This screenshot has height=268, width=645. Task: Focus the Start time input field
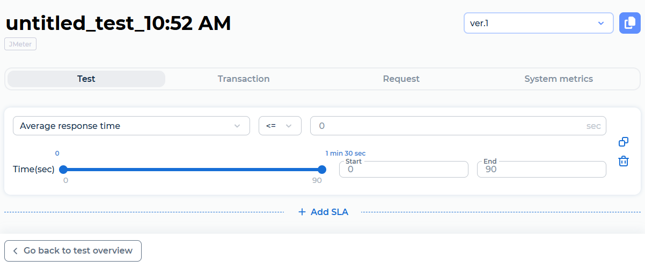tap(404, 170)
